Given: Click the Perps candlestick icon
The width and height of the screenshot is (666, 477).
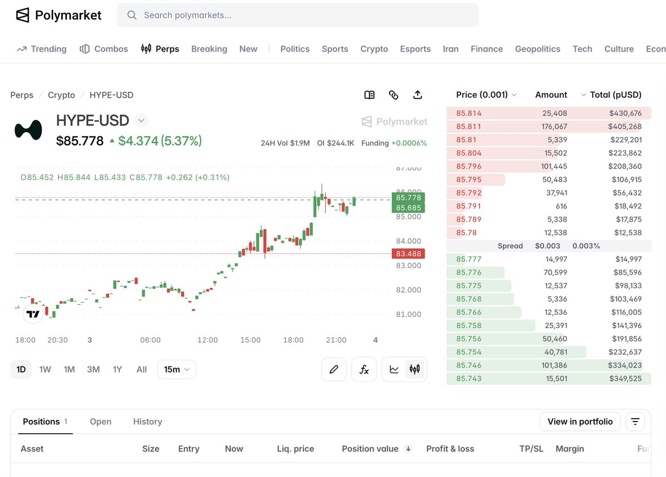Looking at the screenshot, I should 146,49.
